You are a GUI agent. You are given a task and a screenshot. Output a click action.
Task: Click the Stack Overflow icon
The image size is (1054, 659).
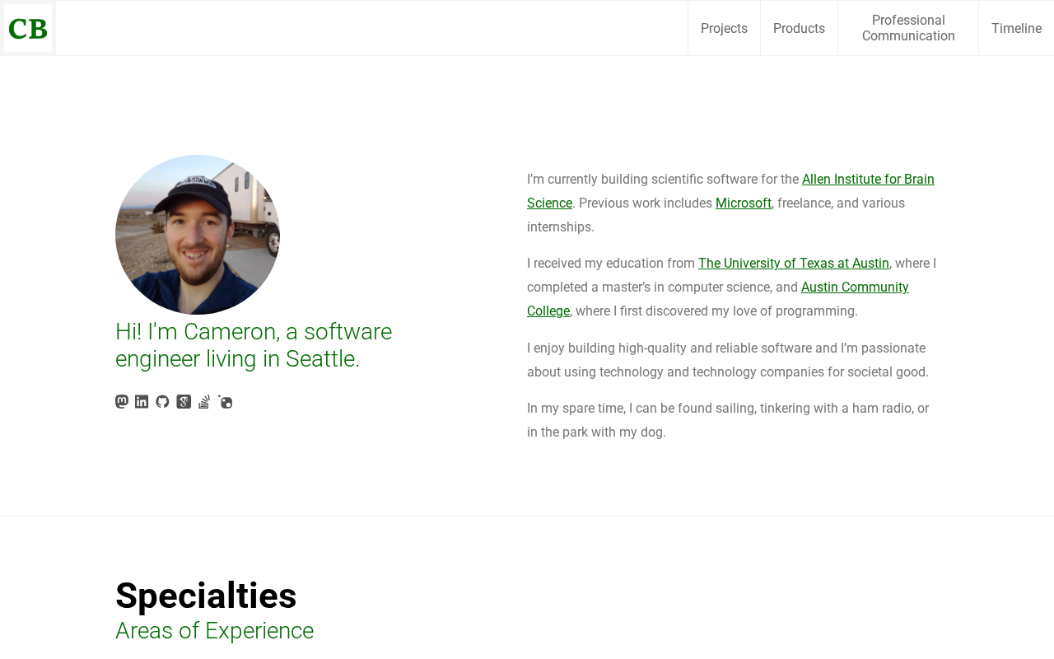pos(204,402)
